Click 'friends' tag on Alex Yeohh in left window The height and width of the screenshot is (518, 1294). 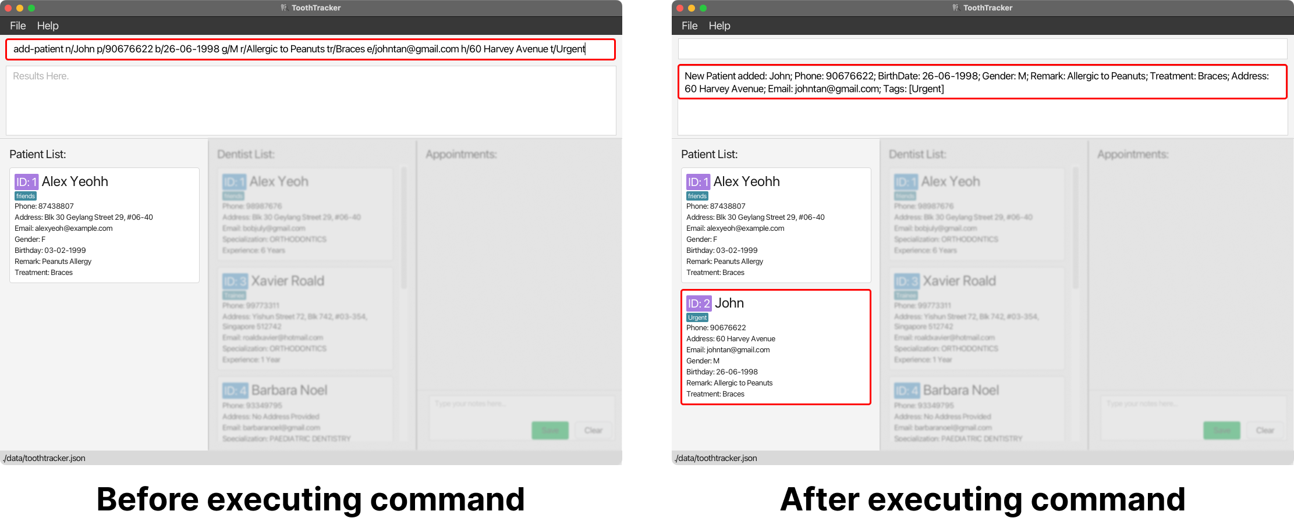(x=26, y=196)
